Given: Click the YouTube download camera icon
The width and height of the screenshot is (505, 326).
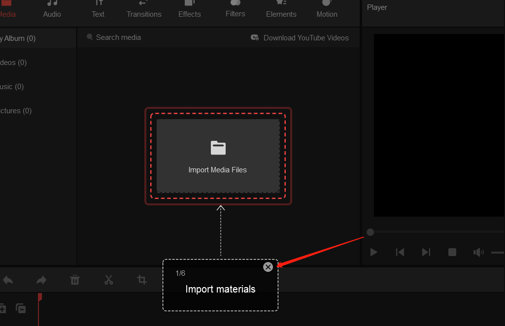Looking at the screenshot, I should point(255,37).
